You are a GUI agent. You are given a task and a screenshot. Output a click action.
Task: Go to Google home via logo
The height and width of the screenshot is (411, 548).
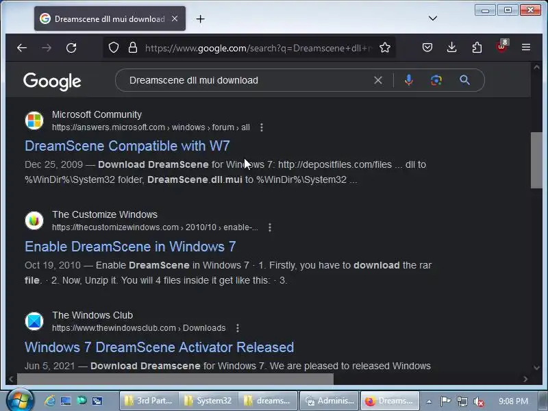pos(52,82)
